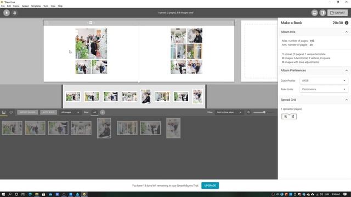Open the File menu
351x197 pixels.
3,6
